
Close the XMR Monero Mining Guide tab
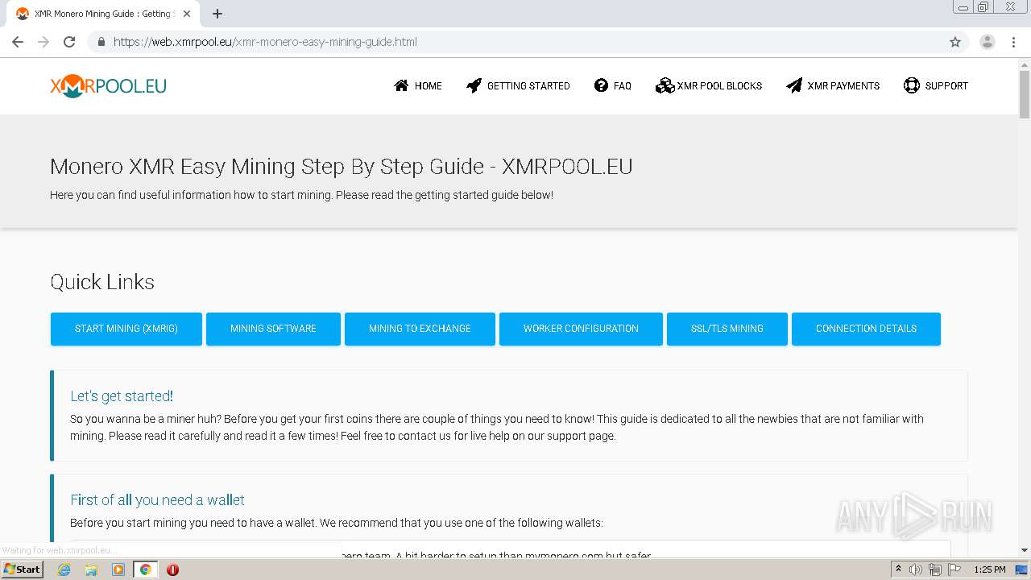187,14
